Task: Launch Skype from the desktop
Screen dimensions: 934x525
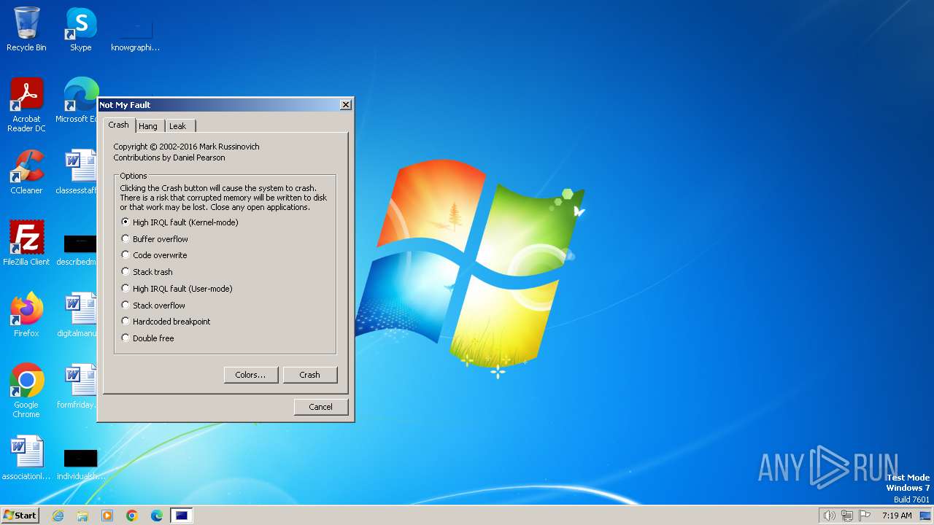Action: [x=80, y=29]
